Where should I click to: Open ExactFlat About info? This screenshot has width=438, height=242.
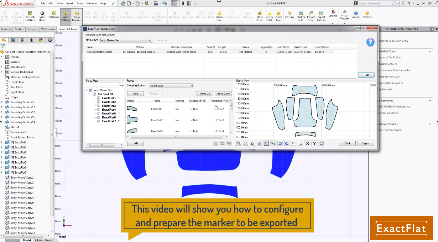point(356,15)
